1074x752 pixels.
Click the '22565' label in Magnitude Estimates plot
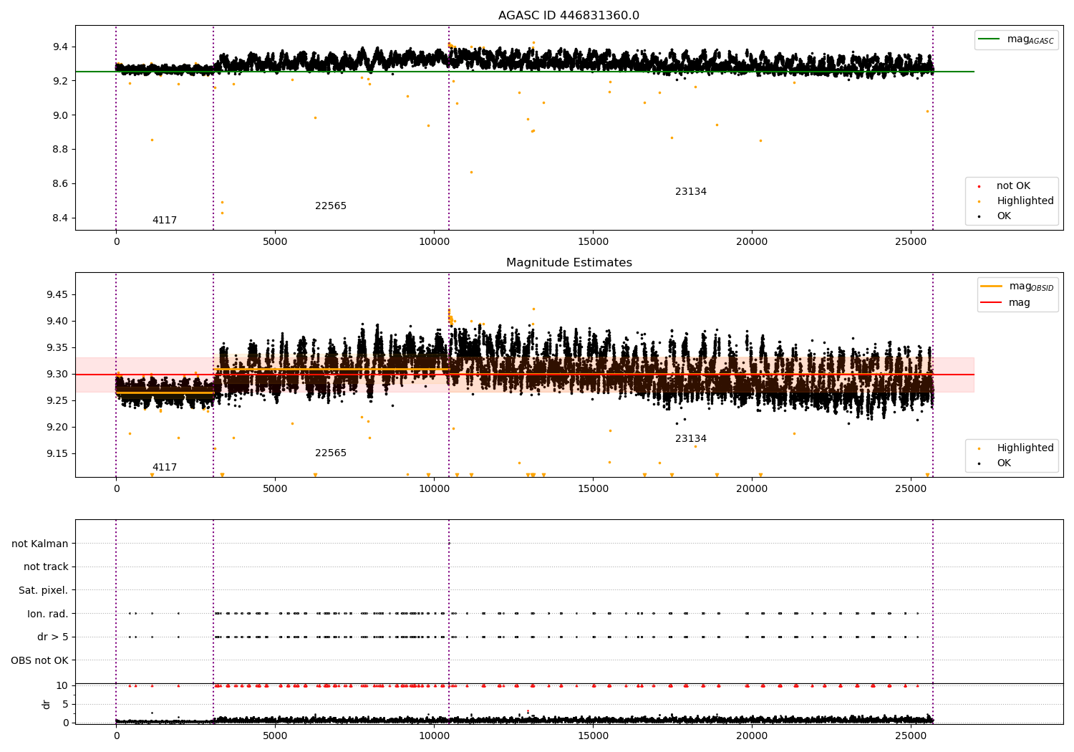click(331, 453)
